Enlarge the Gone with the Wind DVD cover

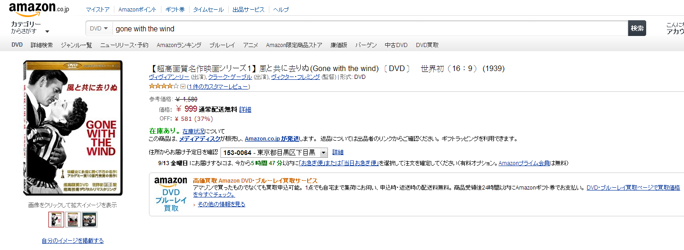click(x=73, y=128)
